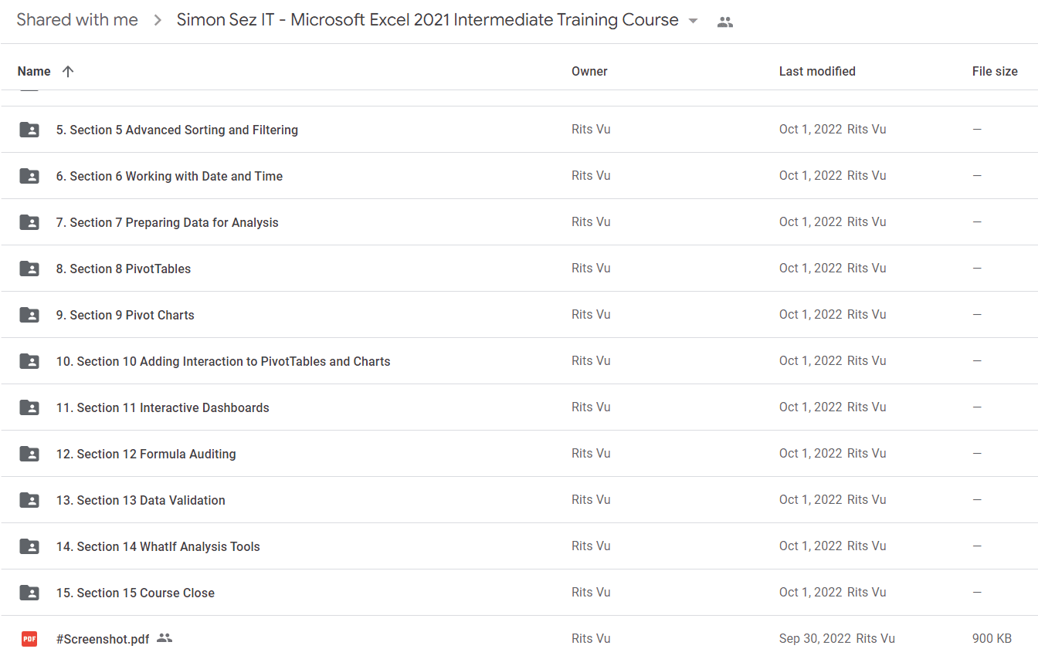This screenshot has height=659, width=1038.
Task: Select the '#Screenshot.pdf' file name
Action: pos(103,639)
